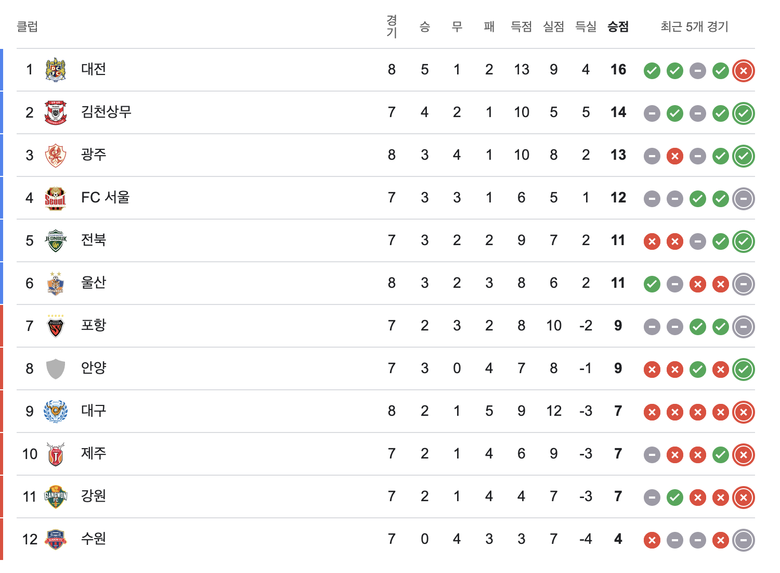Click the 강원 Gangwon FC badge
This screenshot has height=573, width=780.
tap(56, 496)
